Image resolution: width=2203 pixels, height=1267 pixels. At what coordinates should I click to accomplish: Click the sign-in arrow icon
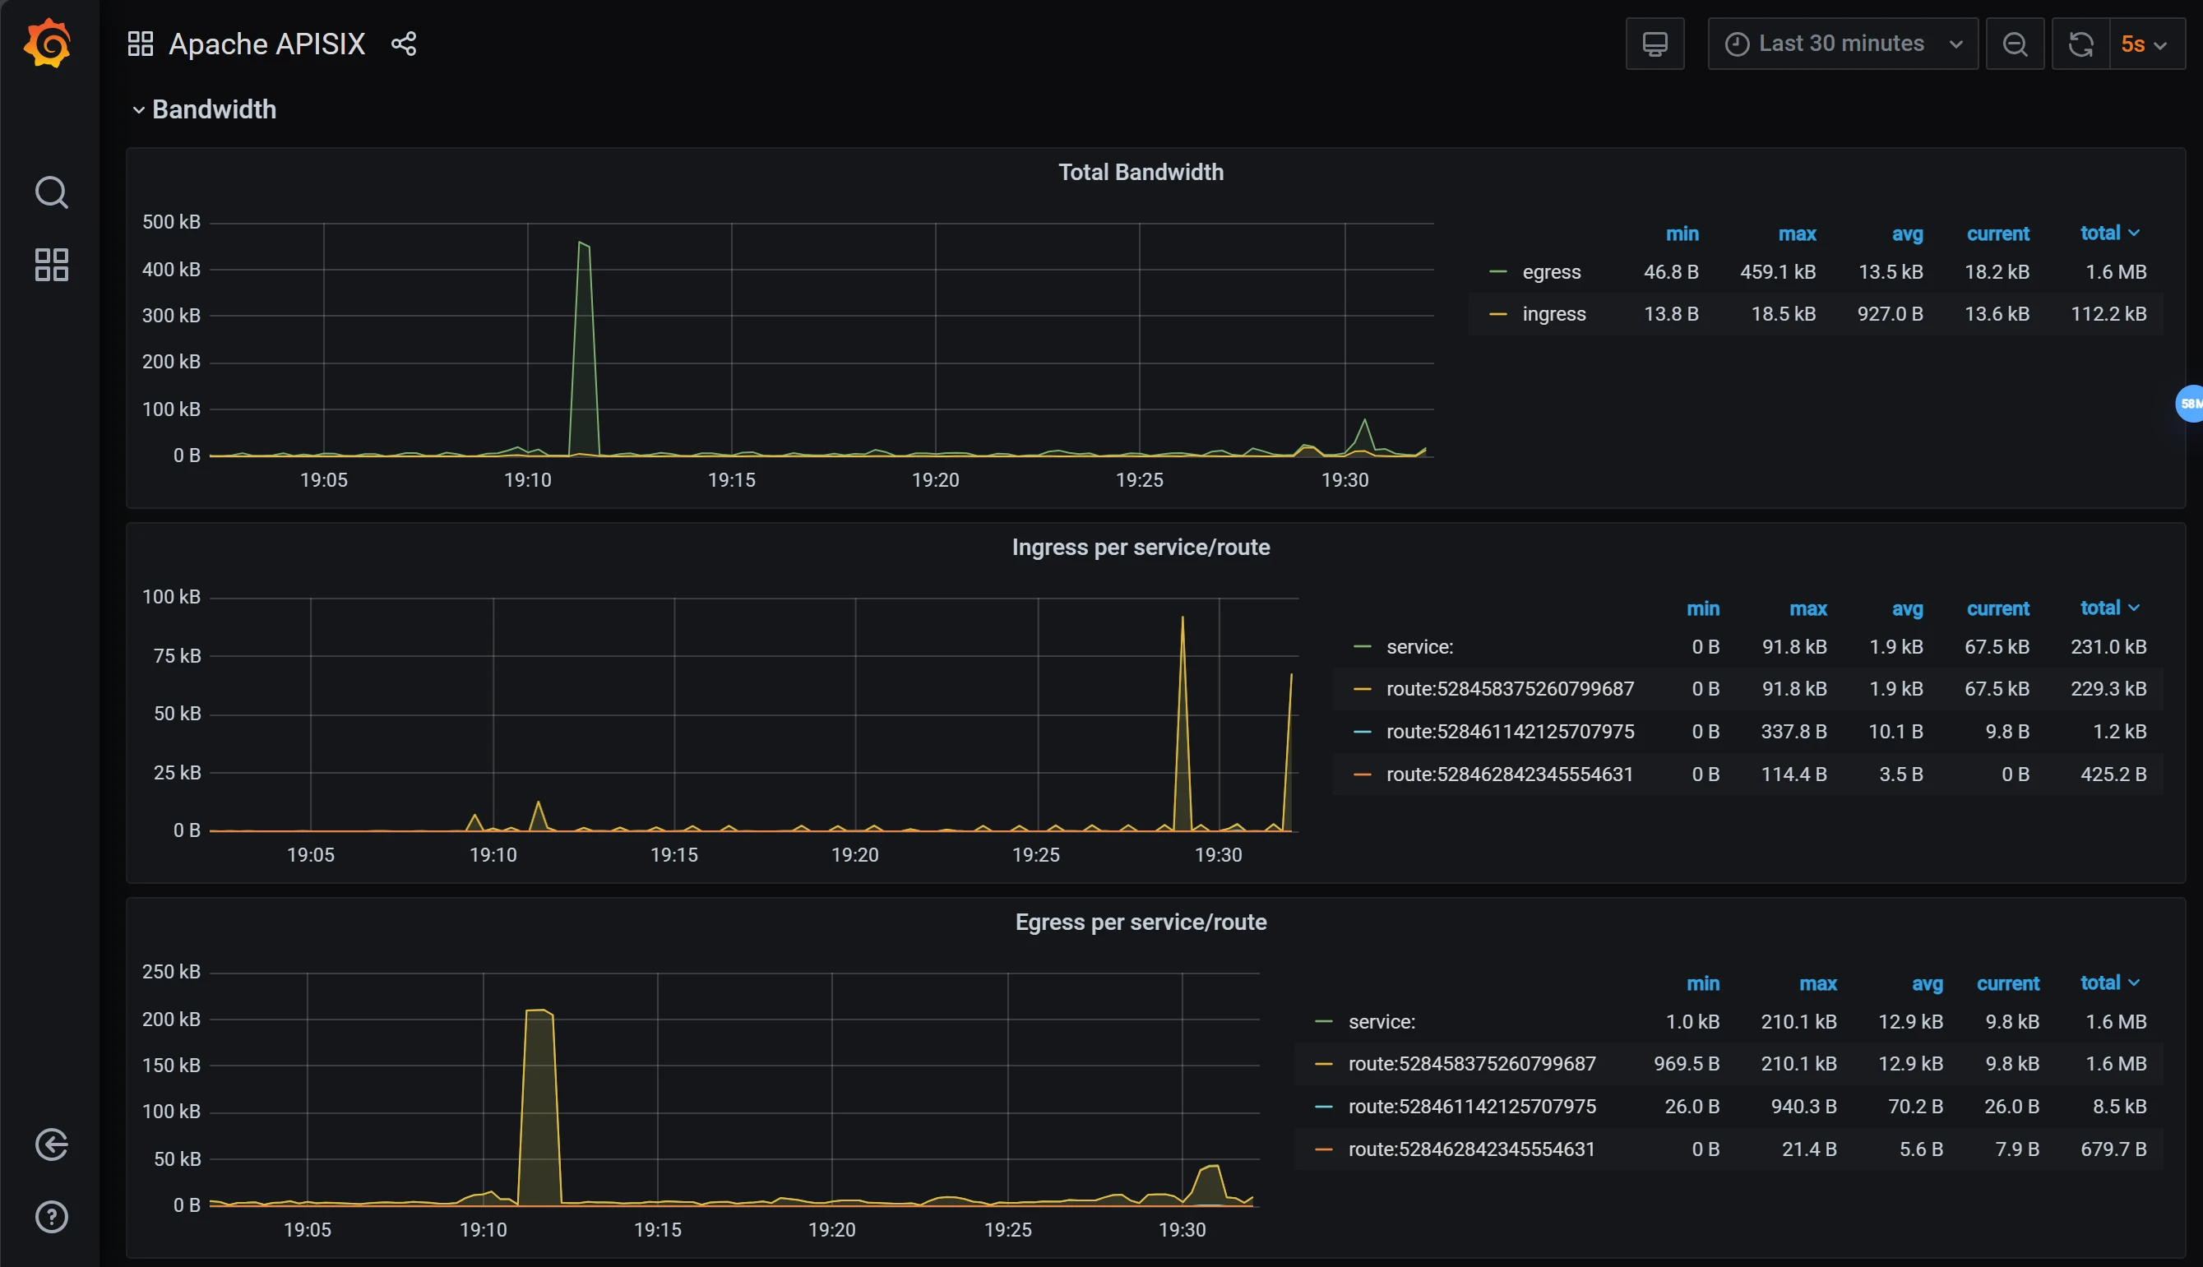51,1144
